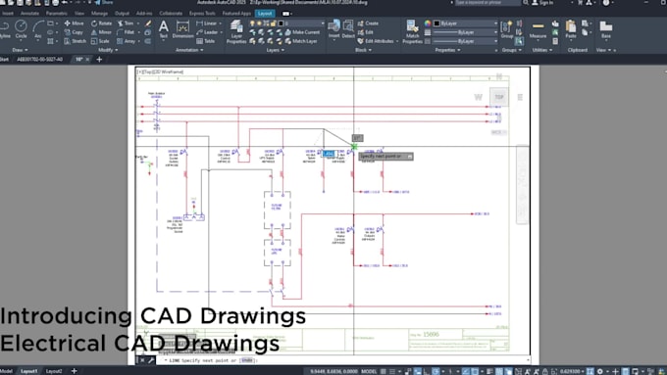Select the Dimension tool
The image size is (667, 375).
coord(182,29)
